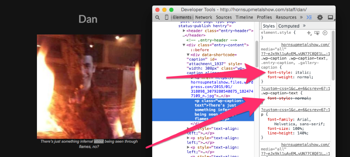Viewport: 350px width, 157px height.
Task: Open the Sources tab
Action: tap(224, 17)
